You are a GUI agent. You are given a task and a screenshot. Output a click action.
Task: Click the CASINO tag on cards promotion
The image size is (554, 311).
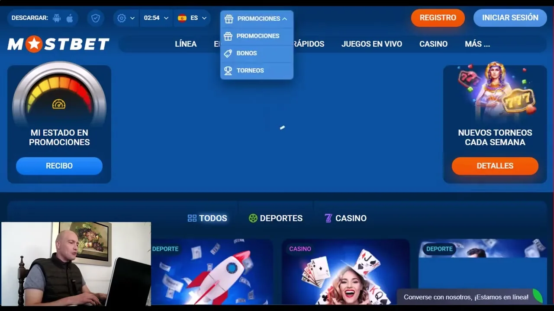(300, 249)
